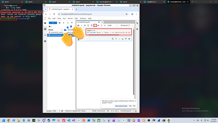The width and height of the screenshot is (218, 123).
Task: Open the File Browser sidebar panel
Action: [45, 23]
